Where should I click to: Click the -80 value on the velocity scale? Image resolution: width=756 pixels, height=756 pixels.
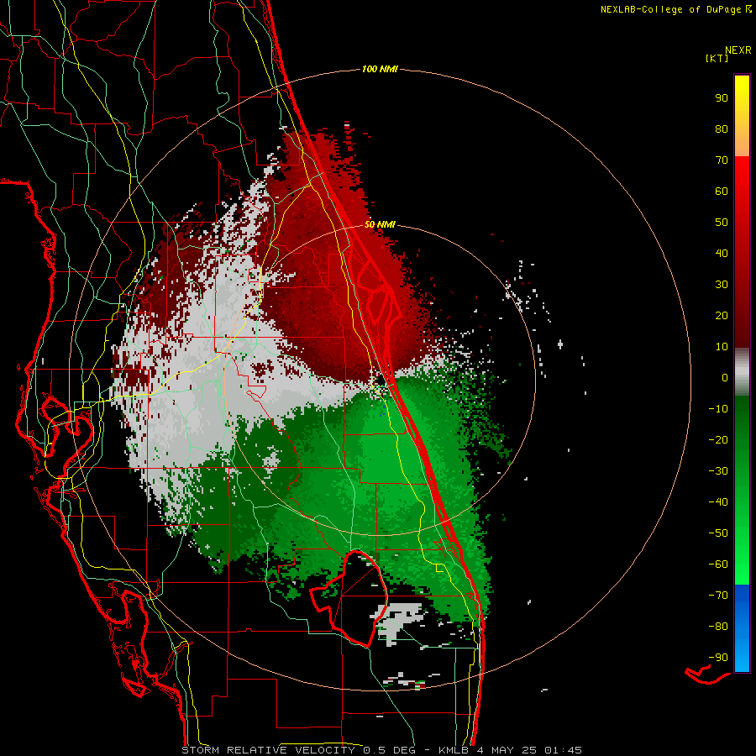718,627
